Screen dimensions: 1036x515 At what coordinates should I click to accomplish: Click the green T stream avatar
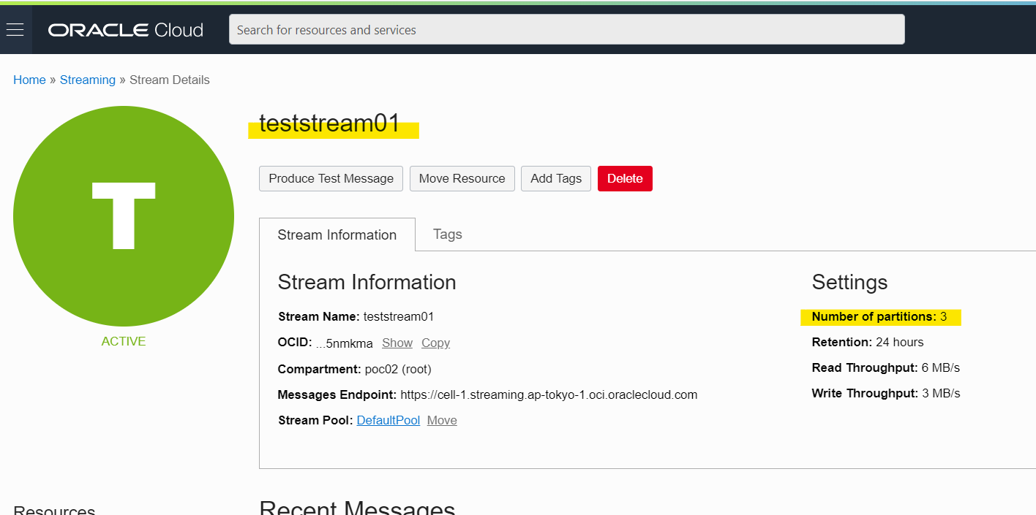click(x=124, y=216)
